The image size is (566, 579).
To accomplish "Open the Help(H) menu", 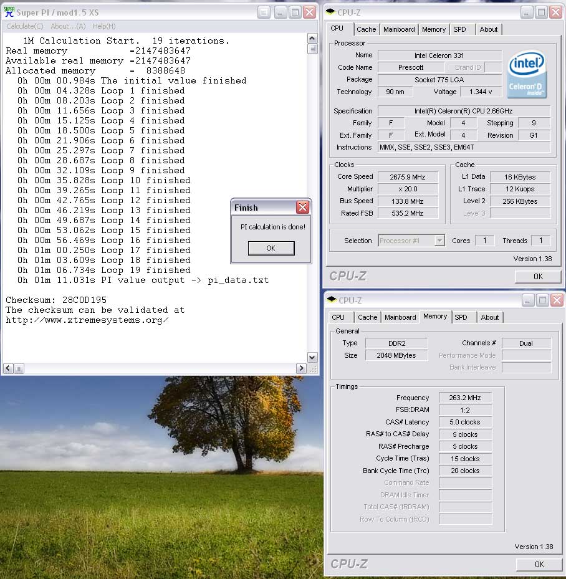I will click(x=104, y=26).
